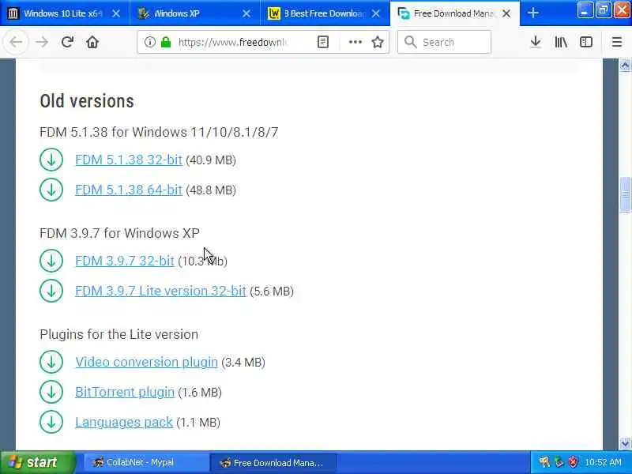
Task: Click the green padlock security icon
Action: (x=166, y=42)
